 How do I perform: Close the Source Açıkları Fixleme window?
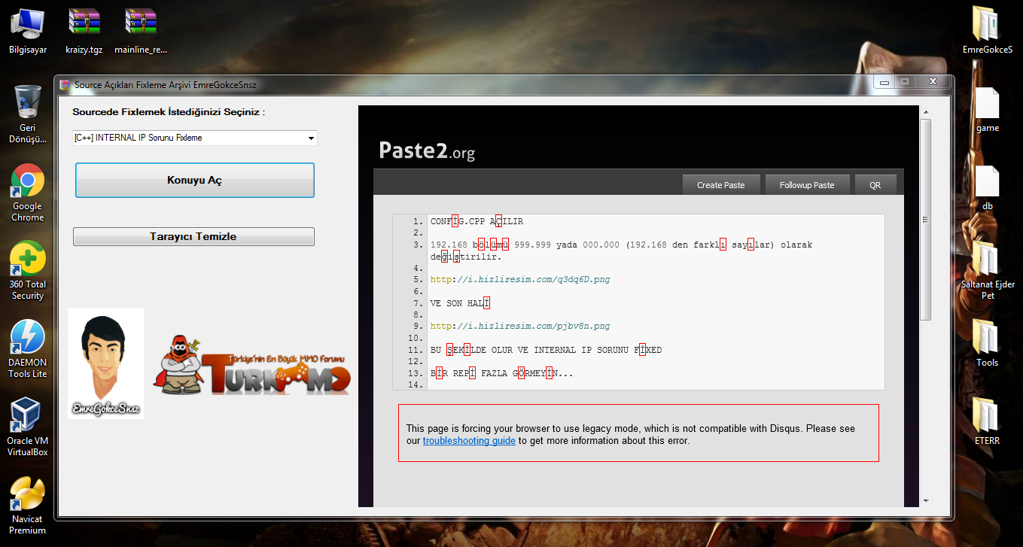pos(932,81)
